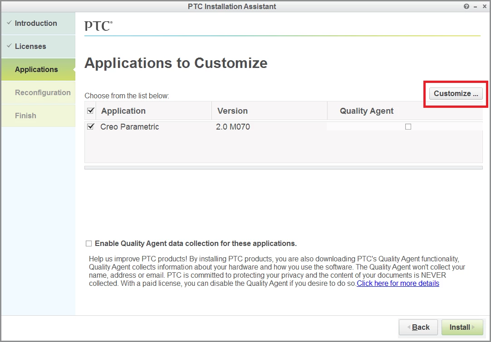Toggle the select-all Application header checkbox

pos(91,111)
